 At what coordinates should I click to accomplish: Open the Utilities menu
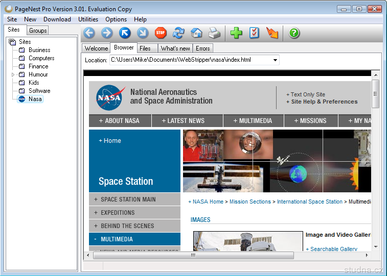pos(88,19)
